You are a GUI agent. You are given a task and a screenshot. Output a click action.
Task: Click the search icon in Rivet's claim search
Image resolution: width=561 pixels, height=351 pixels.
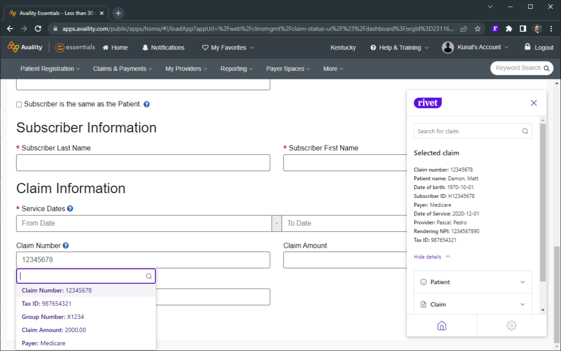point(525,131)
